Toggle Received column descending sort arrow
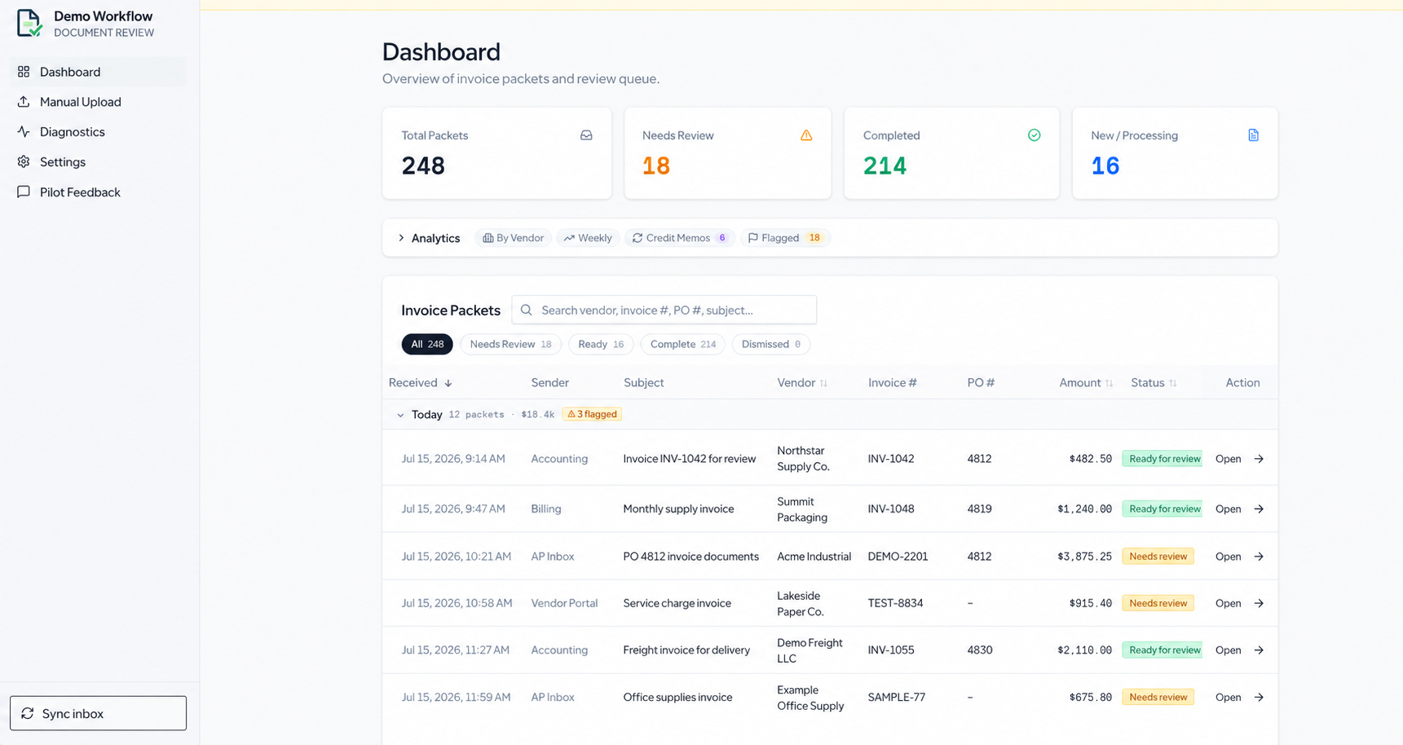 [448, 383]
